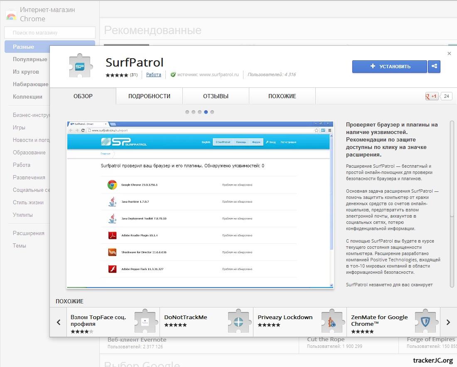Viewport: 457px width, 367px height.
Task: Click the five-star rating of SurfPatrol
Action: [x=117, y=75]
